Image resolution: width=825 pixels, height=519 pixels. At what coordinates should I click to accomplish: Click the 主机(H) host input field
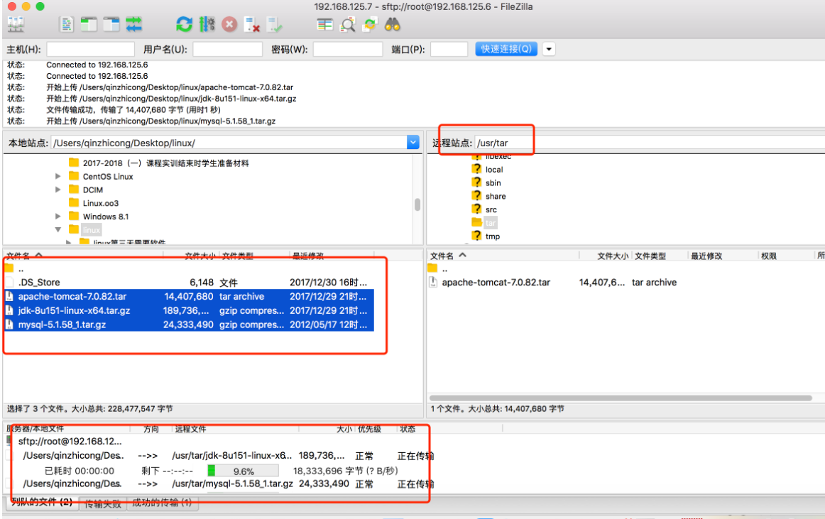[x=90, y=50]
